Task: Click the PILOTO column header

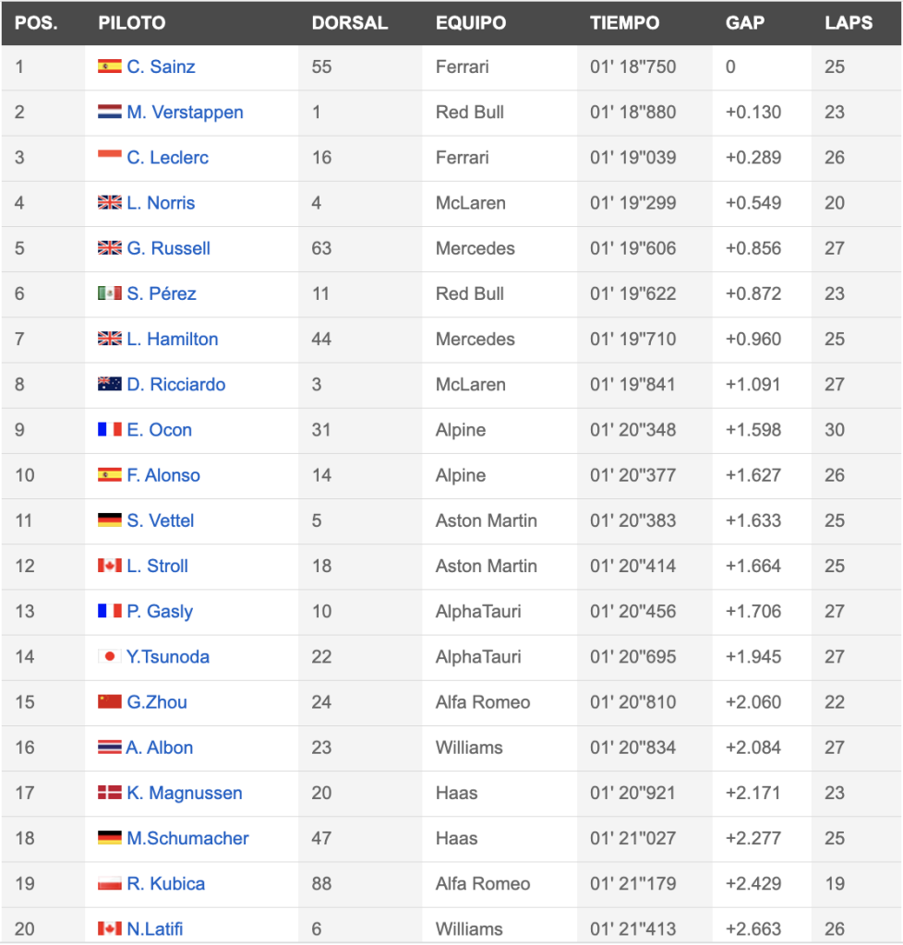Action: pyautogui.click(x=132, y=23)
